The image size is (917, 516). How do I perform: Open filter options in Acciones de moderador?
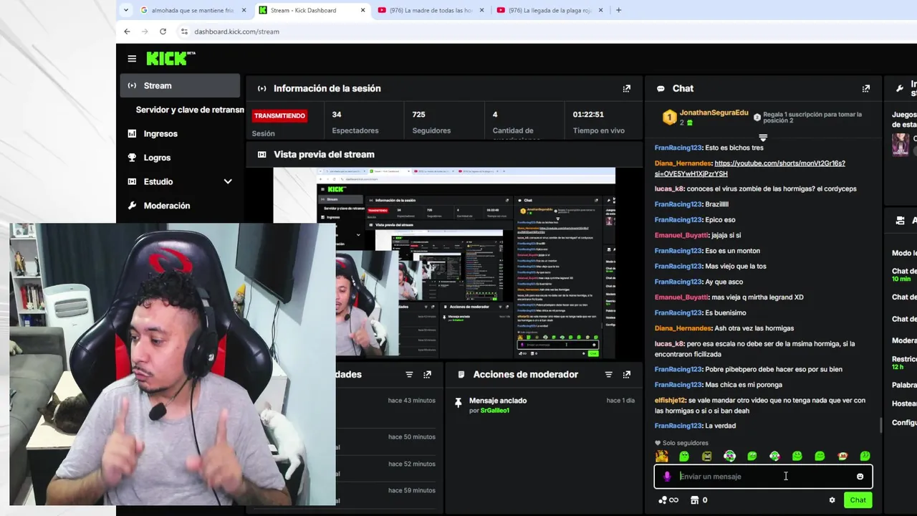pos(608,375)
